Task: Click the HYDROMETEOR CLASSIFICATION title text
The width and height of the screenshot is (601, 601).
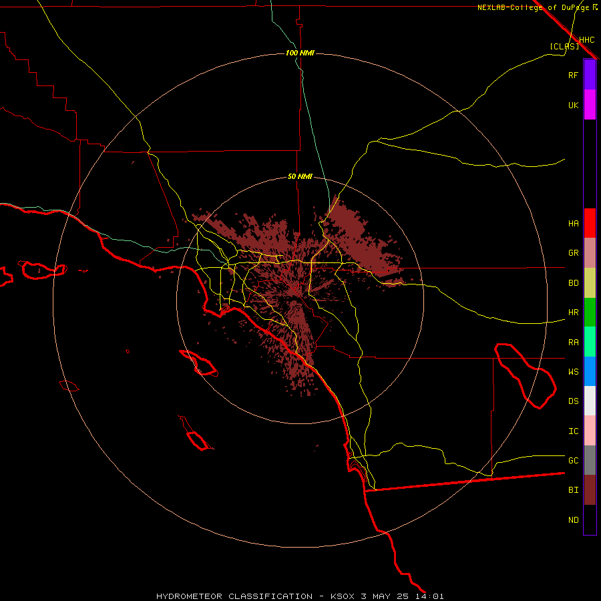Action: coord(234,596)
